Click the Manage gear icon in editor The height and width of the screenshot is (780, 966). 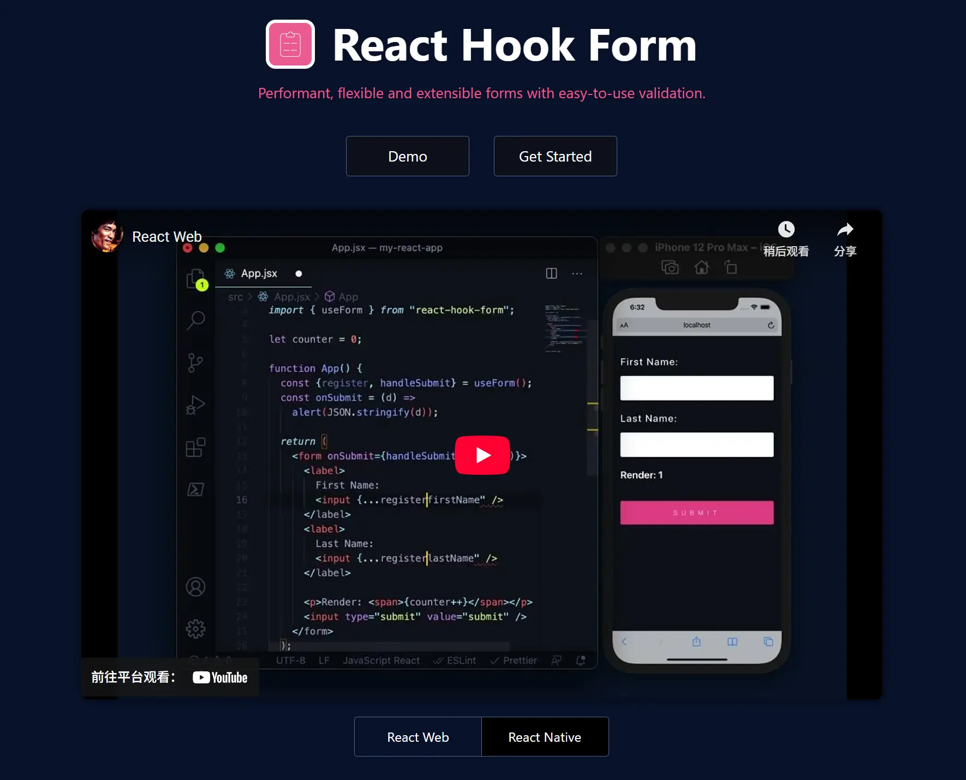point(195,629)
